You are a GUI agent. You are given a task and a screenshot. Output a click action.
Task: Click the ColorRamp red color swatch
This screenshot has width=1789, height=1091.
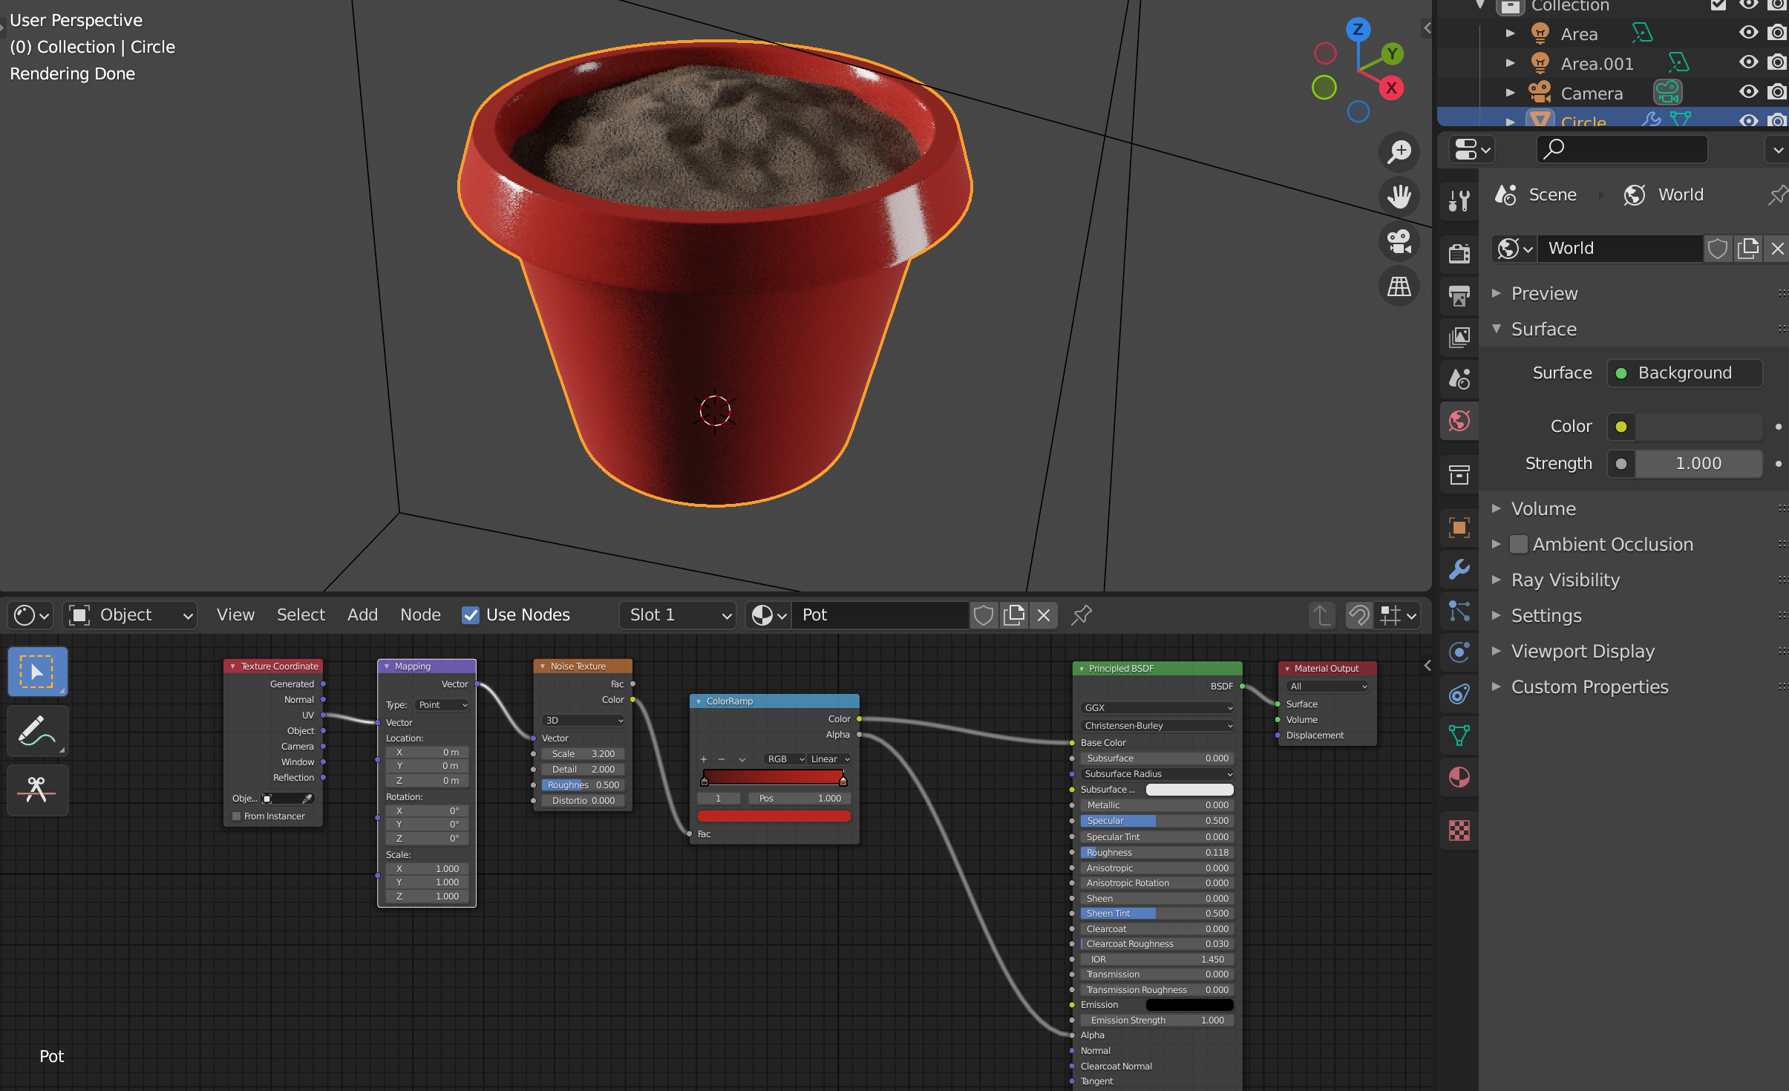774,816
